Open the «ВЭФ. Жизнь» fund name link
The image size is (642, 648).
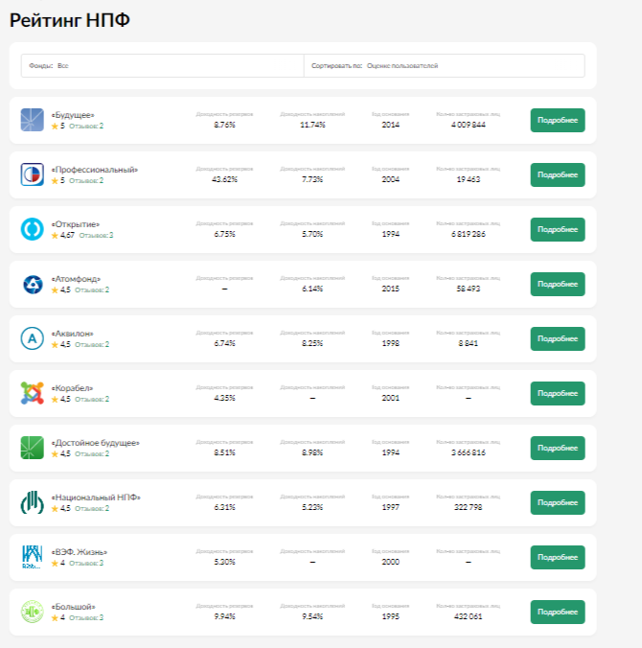click(80, 552)
